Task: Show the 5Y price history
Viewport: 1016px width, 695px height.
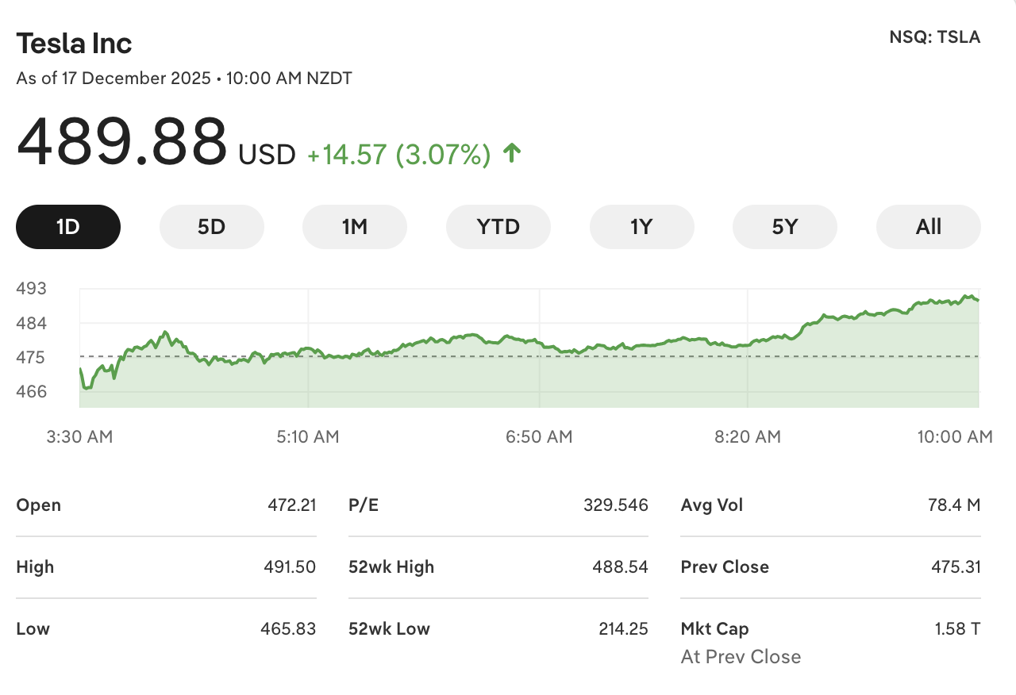Action: [x=784, y=226]
